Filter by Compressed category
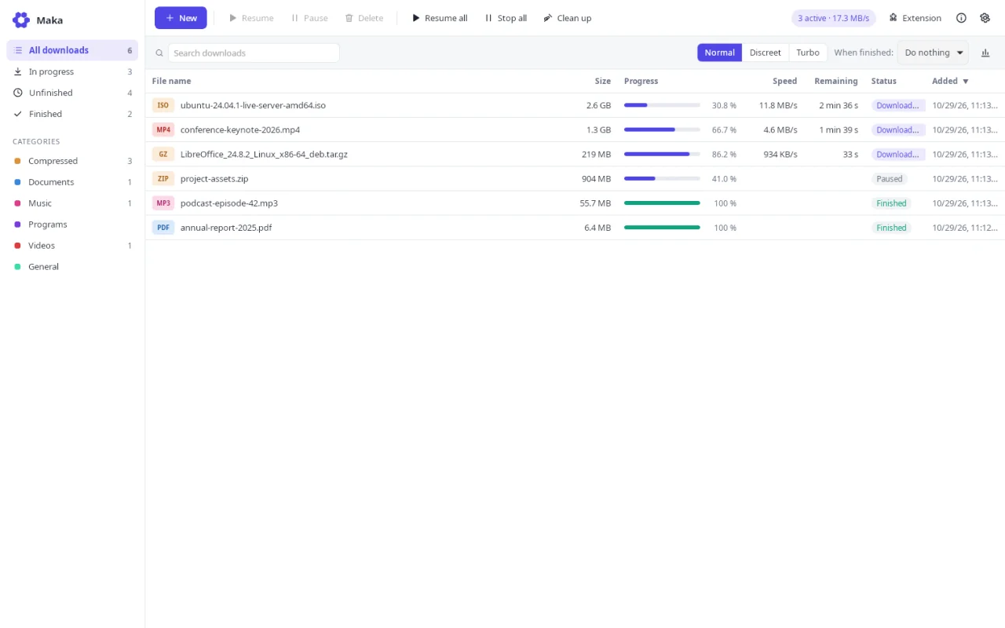This screenshot has width=1005, height=628. 72,161
